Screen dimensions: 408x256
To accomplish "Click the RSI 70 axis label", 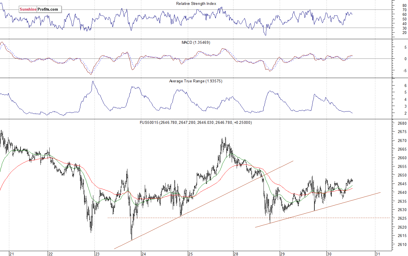I will [x=405, y=10].
